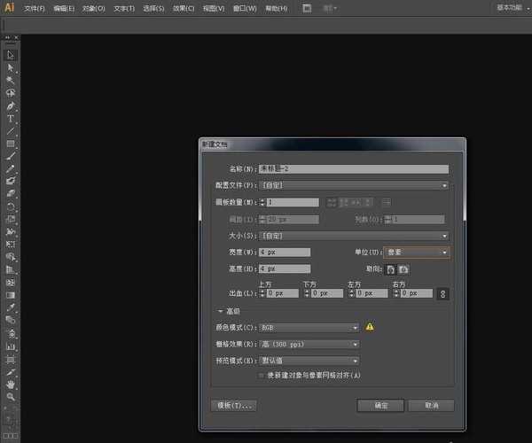Select the Pencil tool
The image size is (532, 443).
(x=11, y=169)
